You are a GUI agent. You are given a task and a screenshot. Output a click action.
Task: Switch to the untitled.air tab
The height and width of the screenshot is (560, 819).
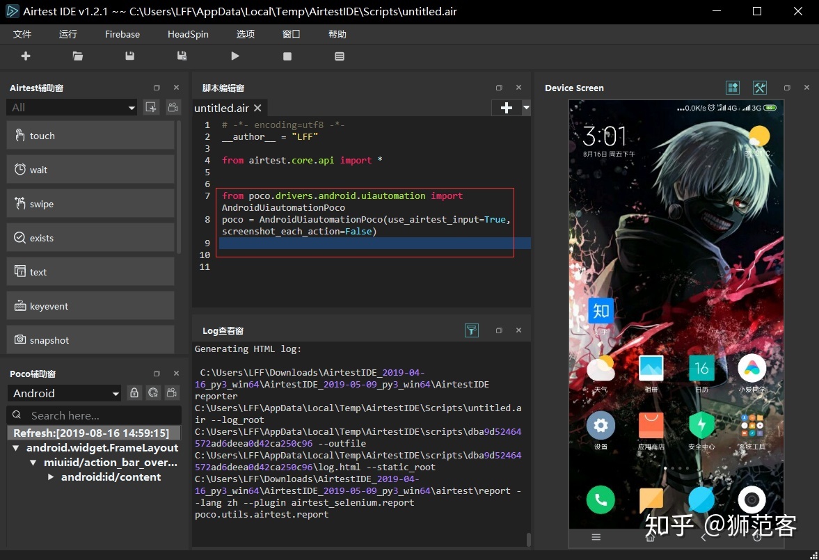(221, 108)
